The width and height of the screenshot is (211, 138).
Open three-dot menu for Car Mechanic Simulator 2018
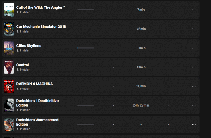[x=194, y=29]
